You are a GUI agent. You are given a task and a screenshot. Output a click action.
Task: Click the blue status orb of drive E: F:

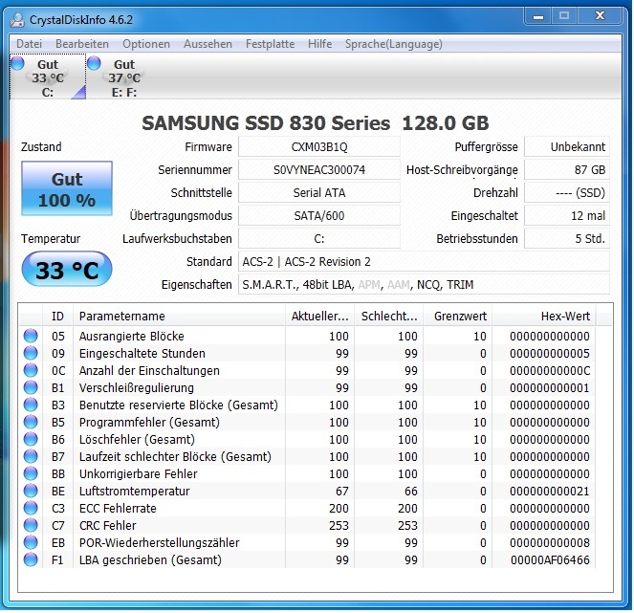click(94, 63)
